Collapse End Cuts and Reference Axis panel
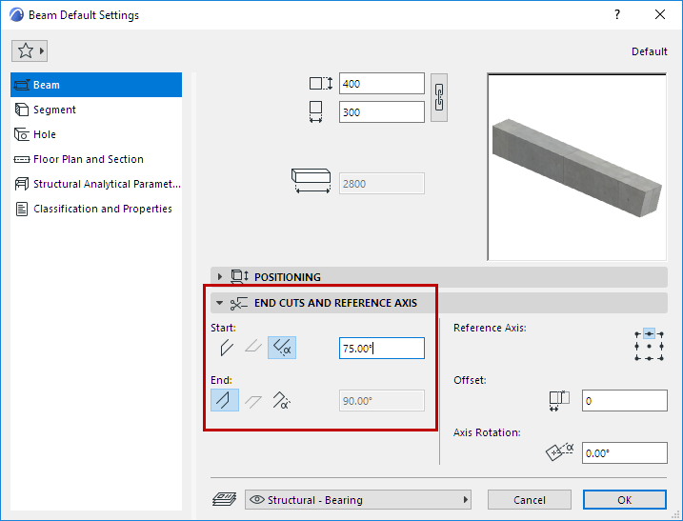 [x=219, y=303]
